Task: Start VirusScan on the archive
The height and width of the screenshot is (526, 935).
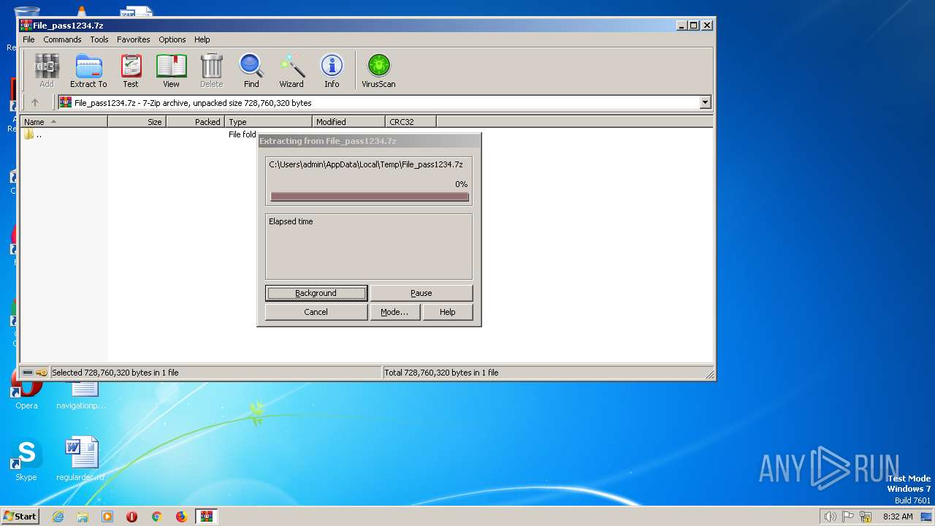Action: point(378,71)
